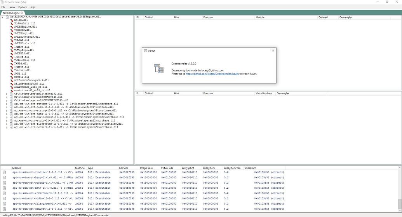402x217 pixels.
Task: Expand the api-ms-win-crt-heap tree node
Action: point(7,108)
